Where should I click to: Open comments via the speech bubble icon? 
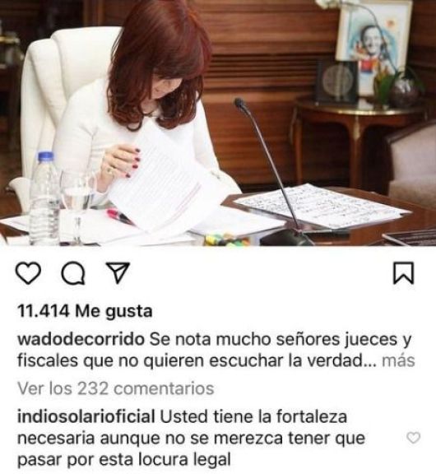[x=73, y=273]
